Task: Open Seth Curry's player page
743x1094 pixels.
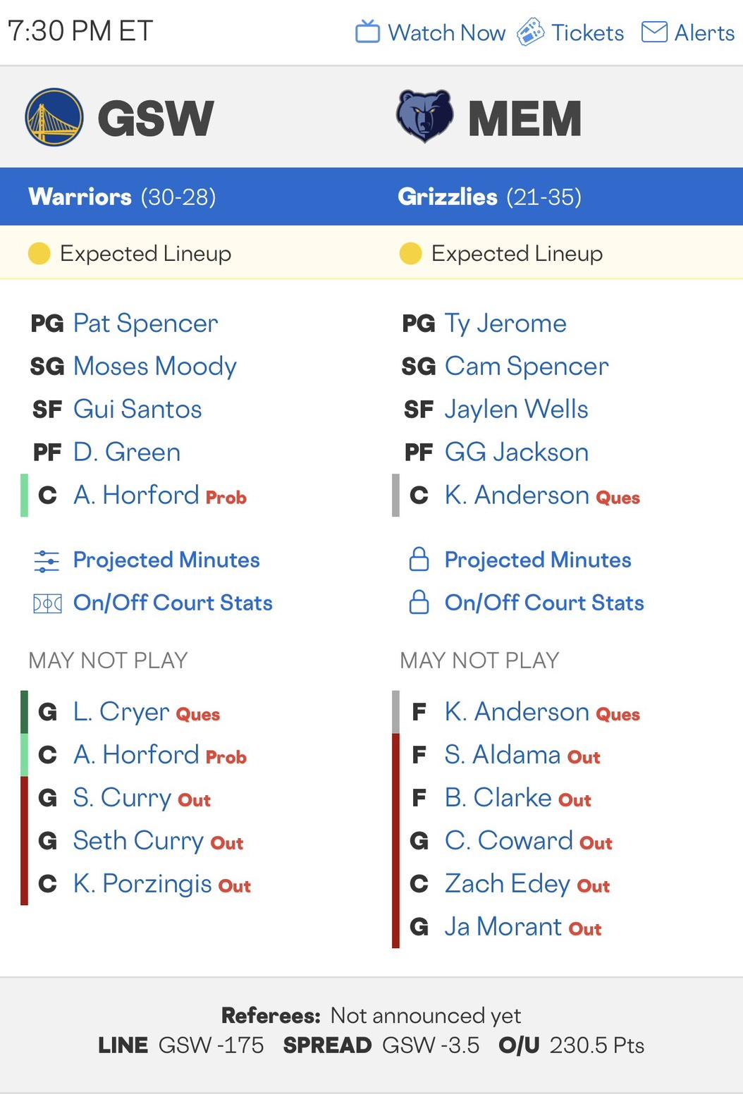Action: (x=138, y=840)
